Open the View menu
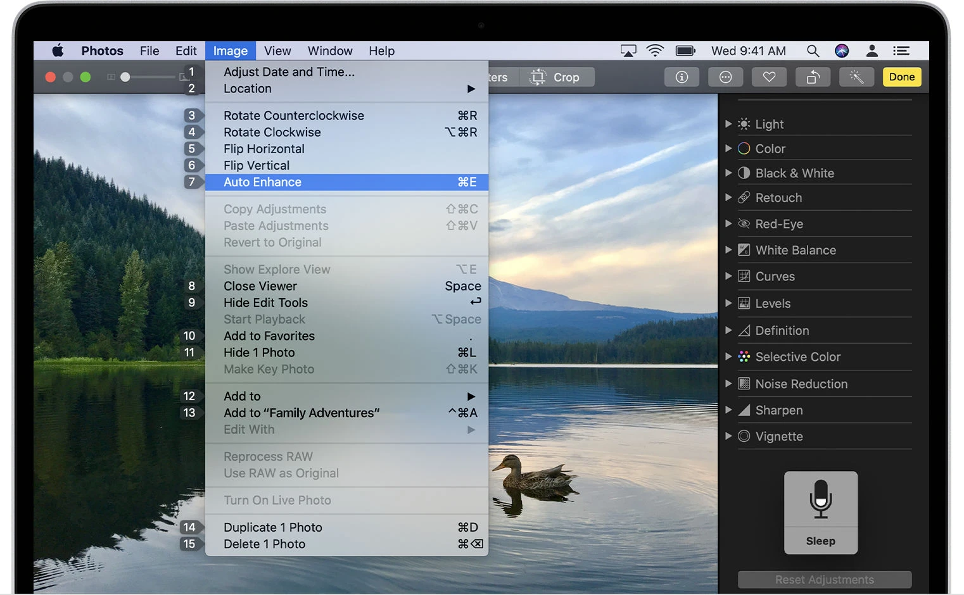Image resolution: width=964 pixels, height=595 pixels. (277, 51)
